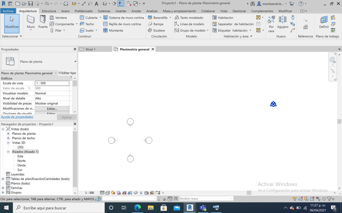Click the Por cara opening tool

[x=271, y=24]
